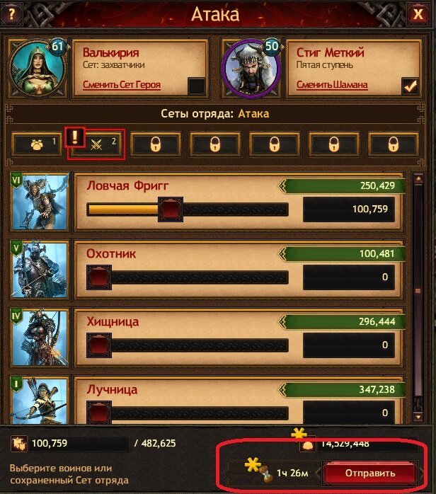The width and height of the screenshot is (436, 494).
Task: Click the Валькирия hero portrait
Action: 38,69
